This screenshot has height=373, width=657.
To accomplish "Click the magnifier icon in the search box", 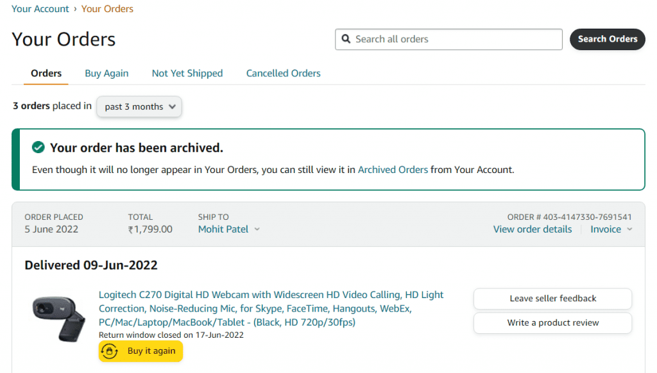I will tap(346, 39).
